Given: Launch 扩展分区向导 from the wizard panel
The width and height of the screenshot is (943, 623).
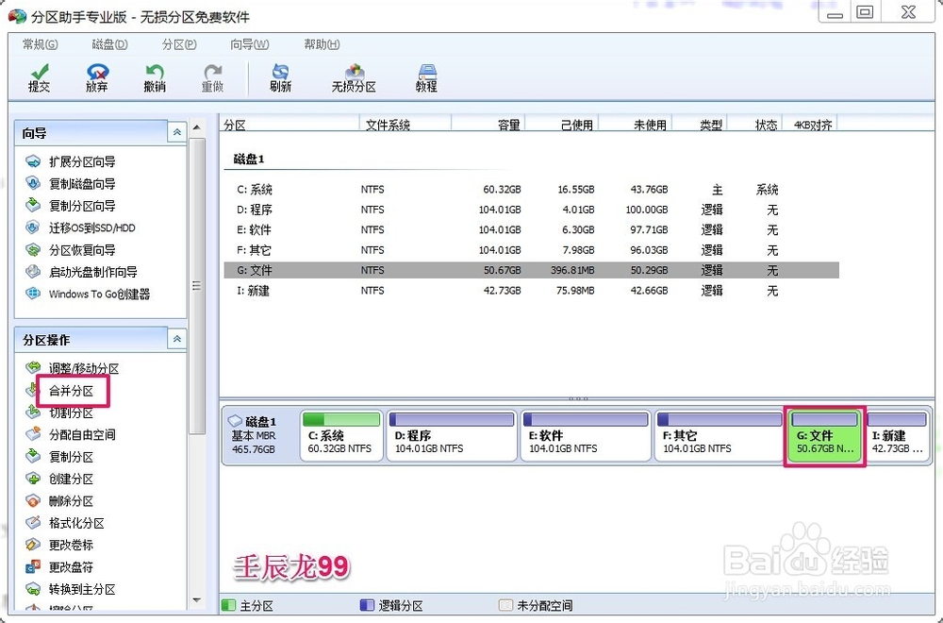Looking at the screenshot, I should [x=71, y=161].
